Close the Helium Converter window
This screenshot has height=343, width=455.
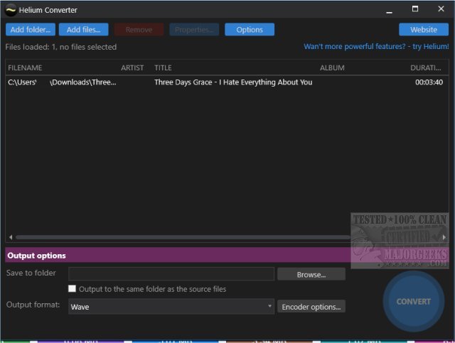[441, 9]
